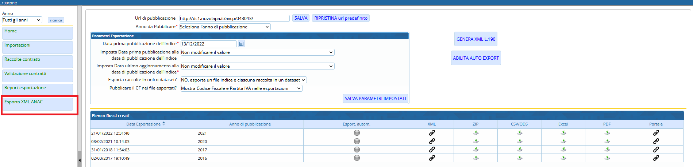Image resolution: width=693 pixels, height=167 pixels.
Task: Go to Validazione contratti in sidebar
Action: click(x=37, y=76)
